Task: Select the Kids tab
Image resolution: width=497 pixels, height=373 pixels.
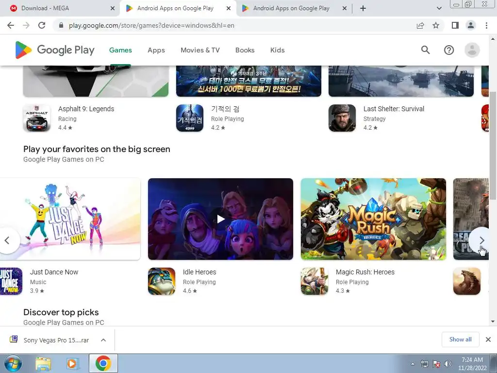Action: (277, 50)
